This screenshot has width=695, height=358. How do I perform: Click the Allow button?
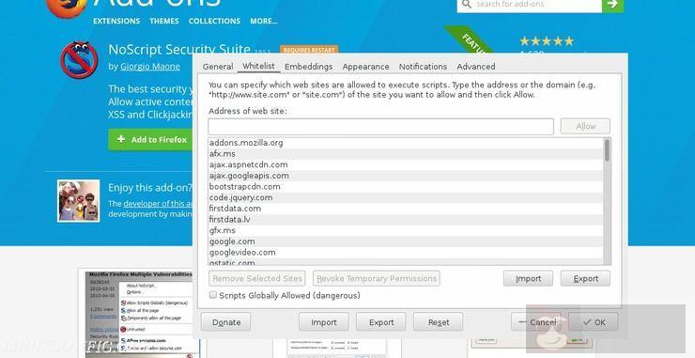coord(585,127)
